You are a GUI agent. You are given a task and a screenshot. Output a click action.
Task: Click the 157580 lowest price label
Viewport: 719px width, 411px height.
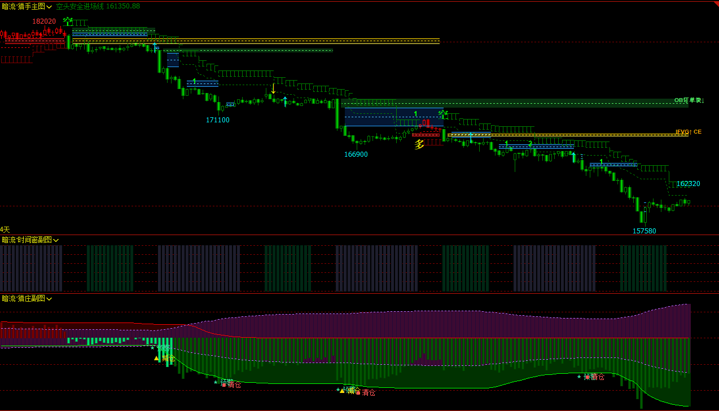tap(645, 231)
